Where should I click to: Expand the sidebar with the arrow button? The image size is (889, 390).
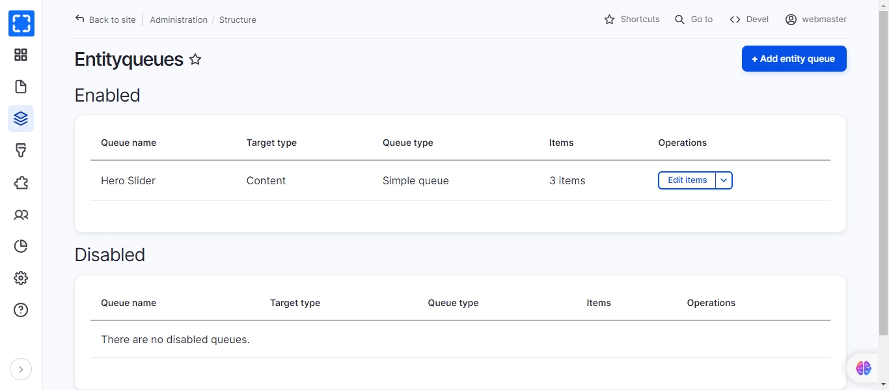21,370
